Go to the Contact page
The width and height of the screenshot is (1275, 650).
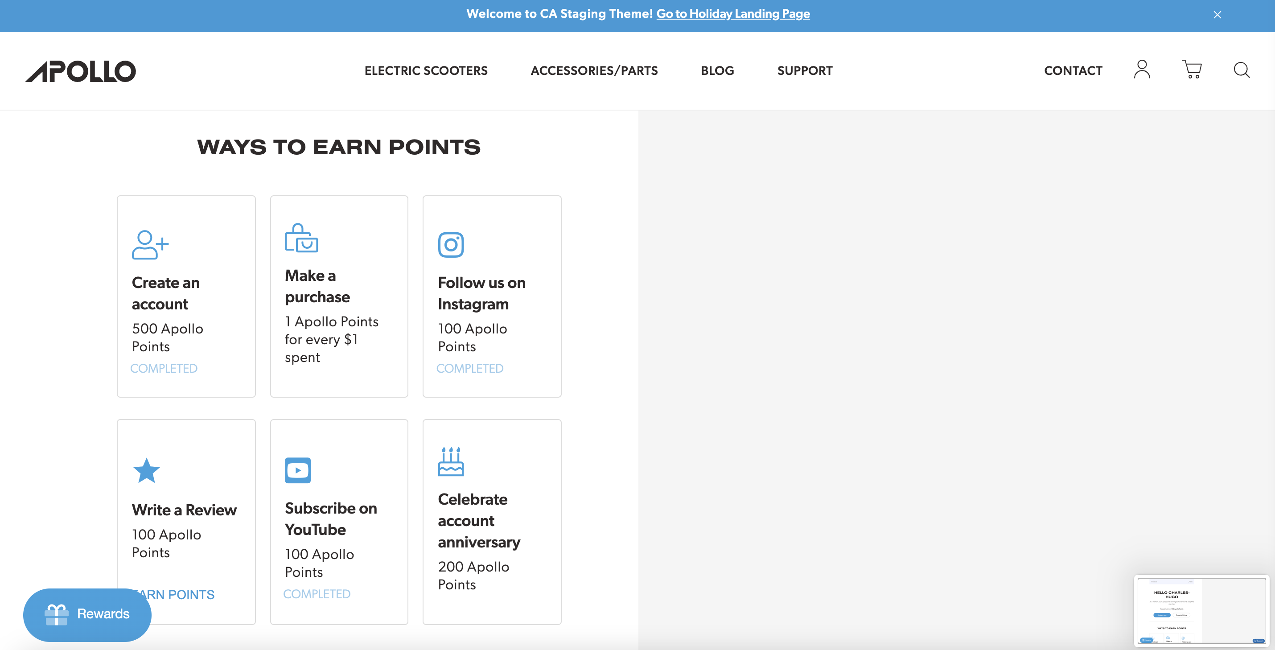tap(1073, 71)
